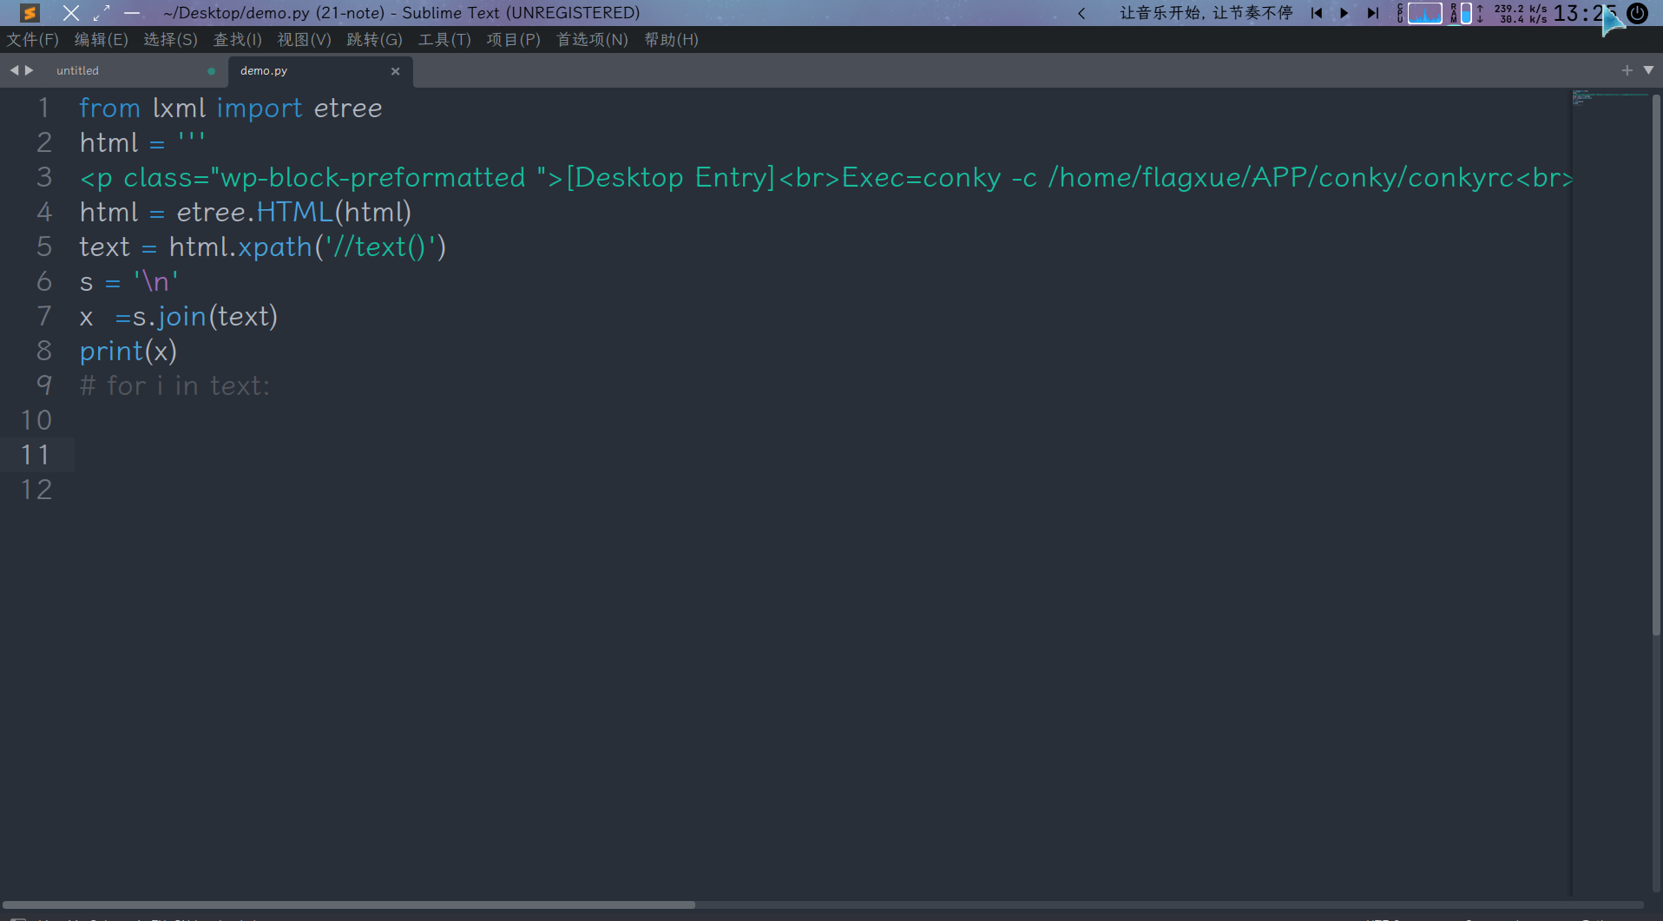
Task: Open the power button menu
Action: [1637, 13]
